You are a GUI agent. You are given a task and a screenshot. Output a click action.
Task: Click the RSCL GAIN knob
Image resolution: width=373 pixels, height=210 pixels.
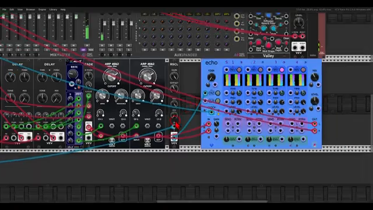pyautogui.click(x=174, y=76)
